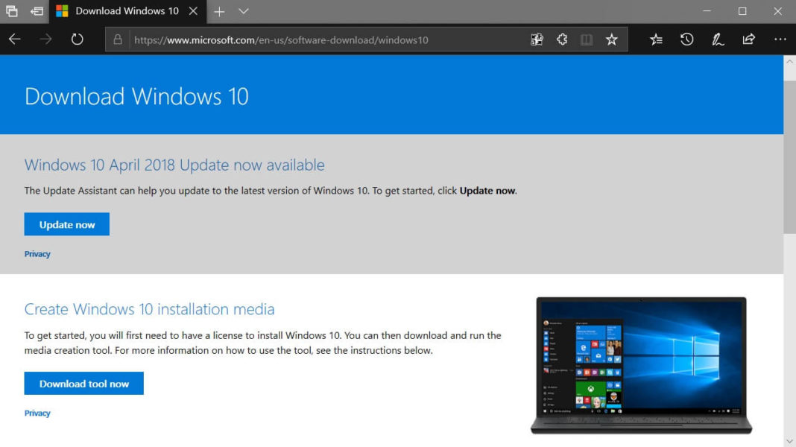The height and width of the screenshot is (447, 796).
Task: Click the translate icon in the address bar
Action: [537, 39]
